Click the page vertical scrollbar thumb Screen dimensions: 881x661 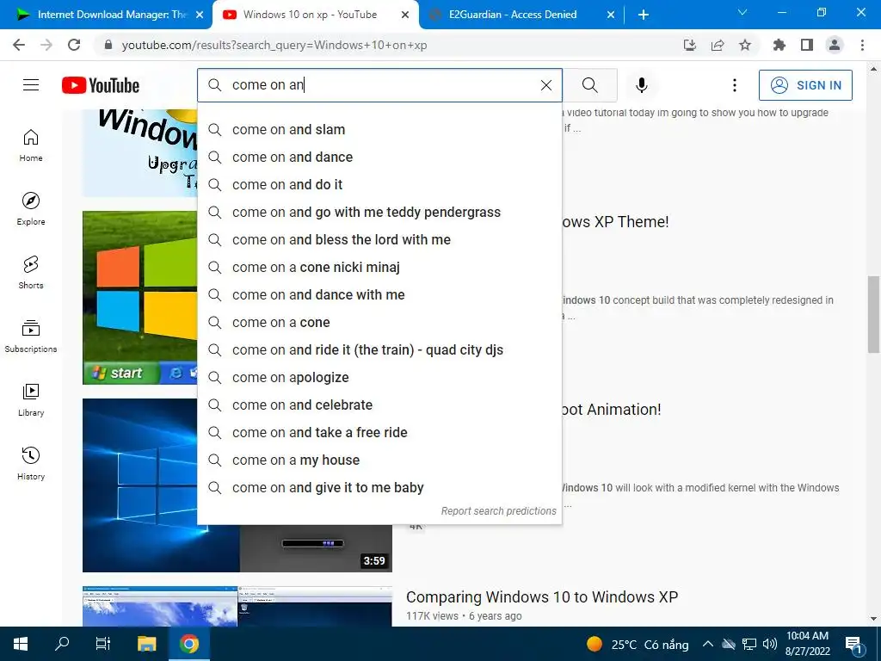pos(873,314)
